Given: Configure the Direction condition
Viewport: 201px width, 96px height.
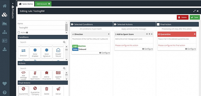Looking at the screenshot, I should [105, 53].
